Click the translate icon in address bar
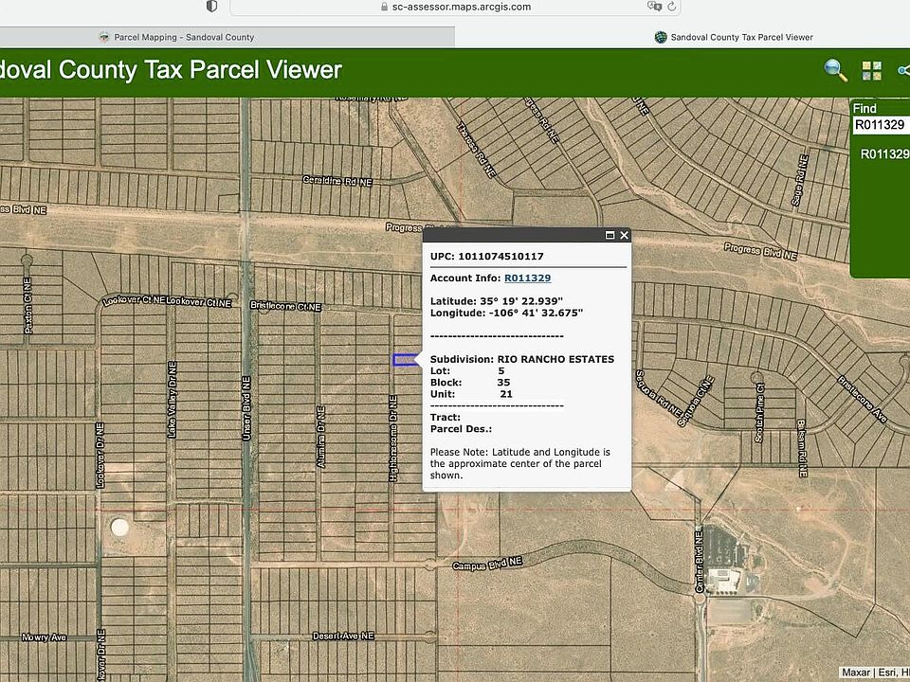The height and width of the screenshot is (682, 910). tap(653, 7)
